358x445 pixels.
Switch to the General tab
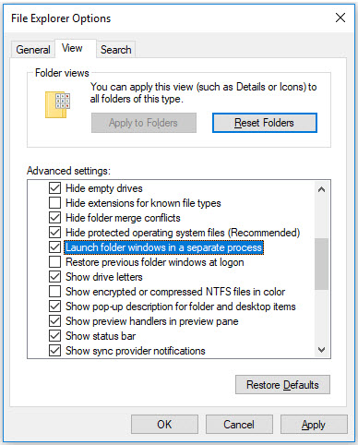click(33, 50)
